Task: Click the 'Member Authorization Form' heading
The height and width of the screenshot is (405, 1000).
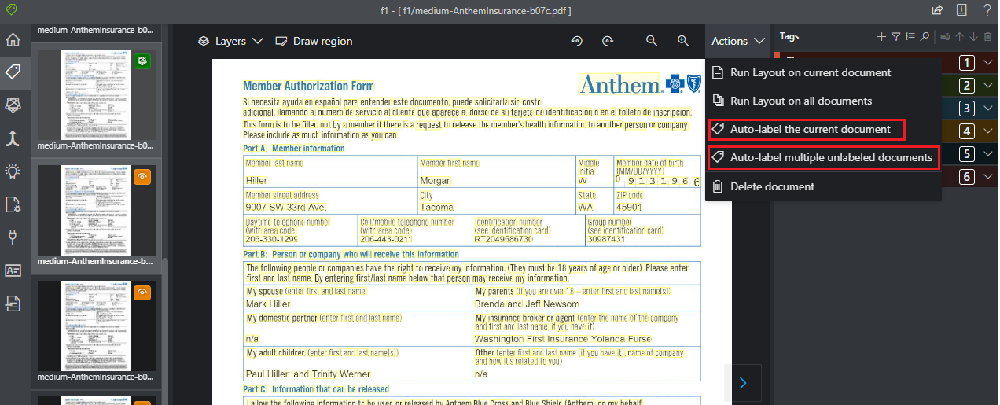Action: tap(308, 85)
